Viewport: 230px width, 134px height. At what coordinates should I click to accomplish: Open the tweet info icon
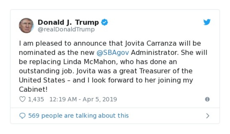click(x=207, y=99)
